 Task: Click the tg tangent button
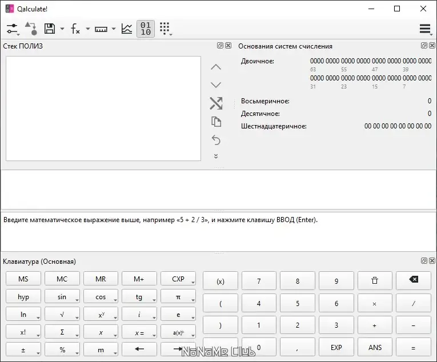(139, 296)
